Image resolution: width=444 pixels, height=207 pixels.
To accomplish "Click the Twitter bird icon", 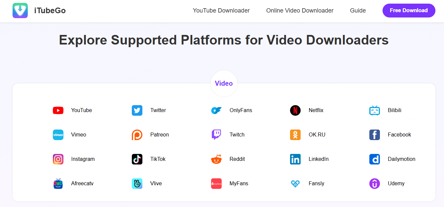I will pyautogui.click(x=137, y=110).
